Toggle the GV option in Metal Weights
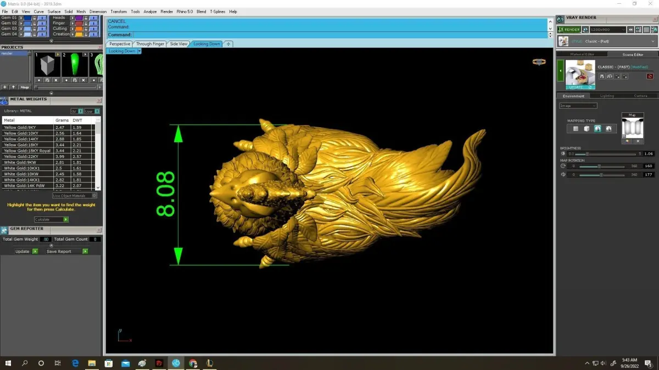 (x=76, y=111)
